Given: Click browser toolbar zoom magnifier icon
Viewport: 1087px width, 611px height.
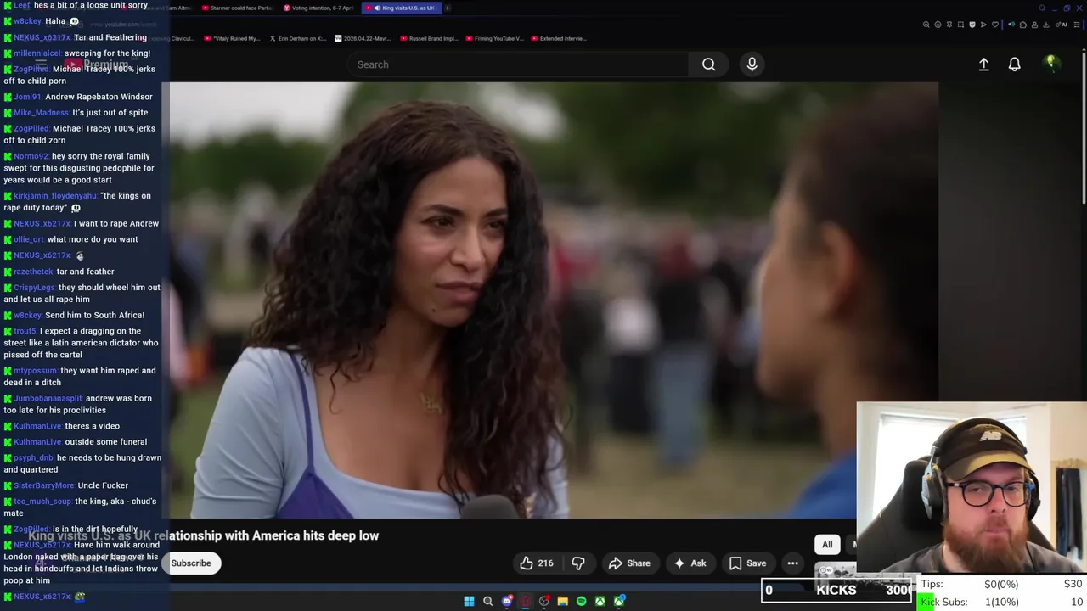Looking at the screenshot, I should (x=926, y=25).
